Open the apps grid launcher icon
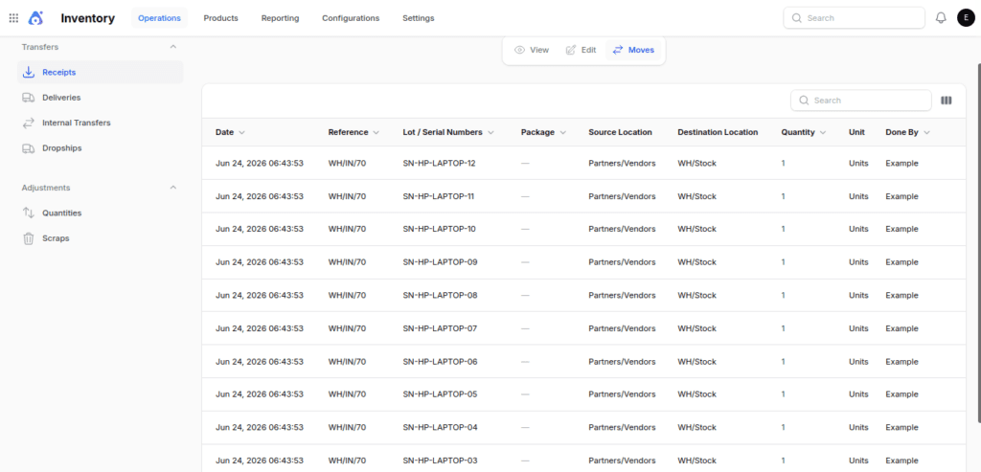 [13, 18]
